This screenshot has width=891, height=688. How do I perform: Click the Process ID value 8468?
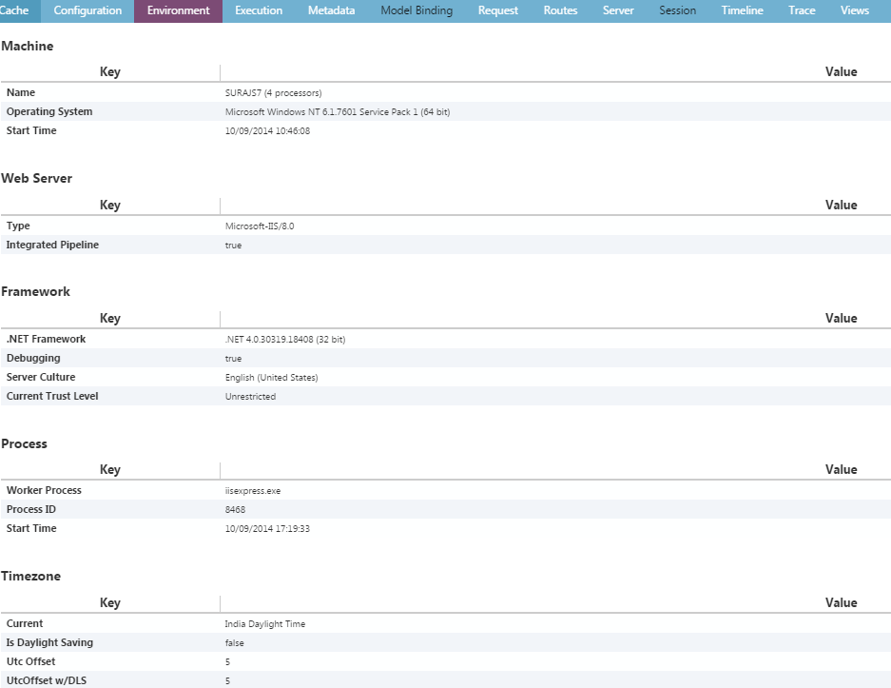235,509
